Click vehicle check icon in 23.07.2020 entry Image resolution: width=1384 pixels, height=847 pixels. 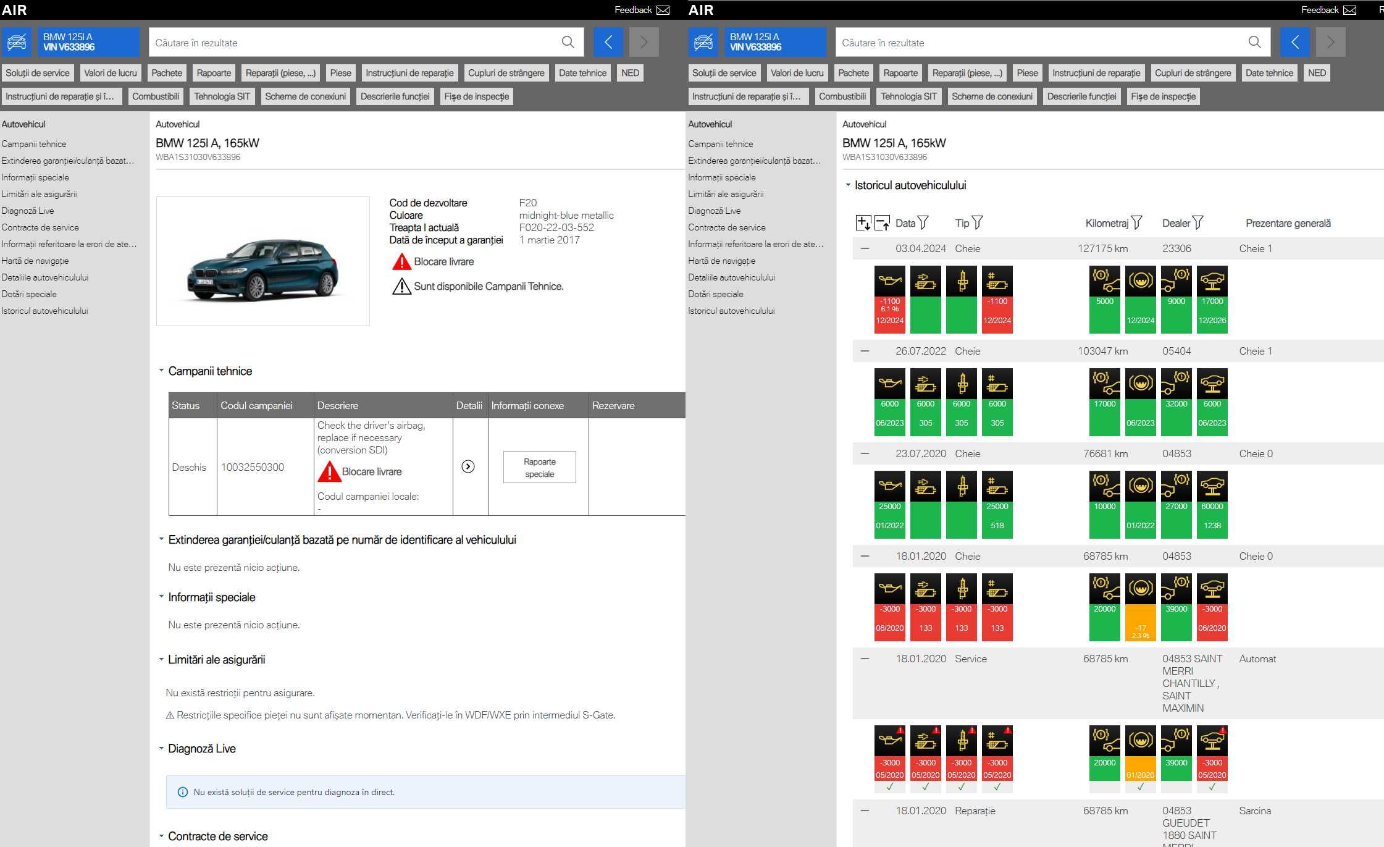coord(1212,486)
